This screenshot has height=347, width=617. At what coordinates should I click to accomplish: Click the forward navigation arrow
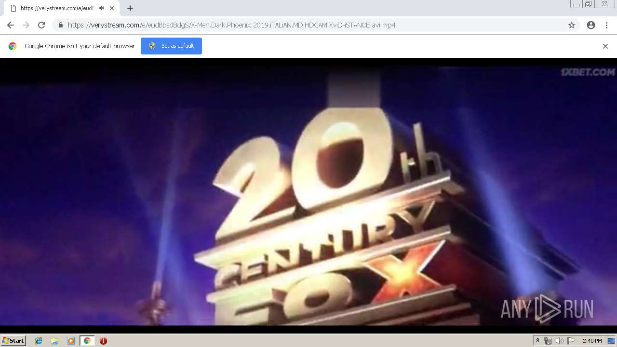coord(26,25)
